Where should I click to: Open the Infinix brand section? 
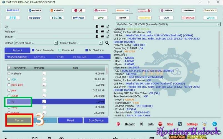click(79, 18)
